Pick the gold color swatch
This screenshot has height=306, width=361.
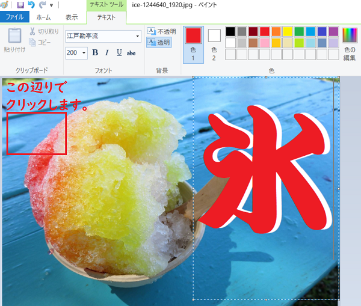[276, 43]
